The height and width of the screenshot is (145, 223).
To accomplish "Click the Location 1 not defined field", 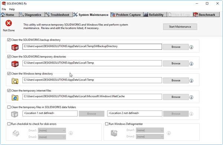I will coord(50,113).
